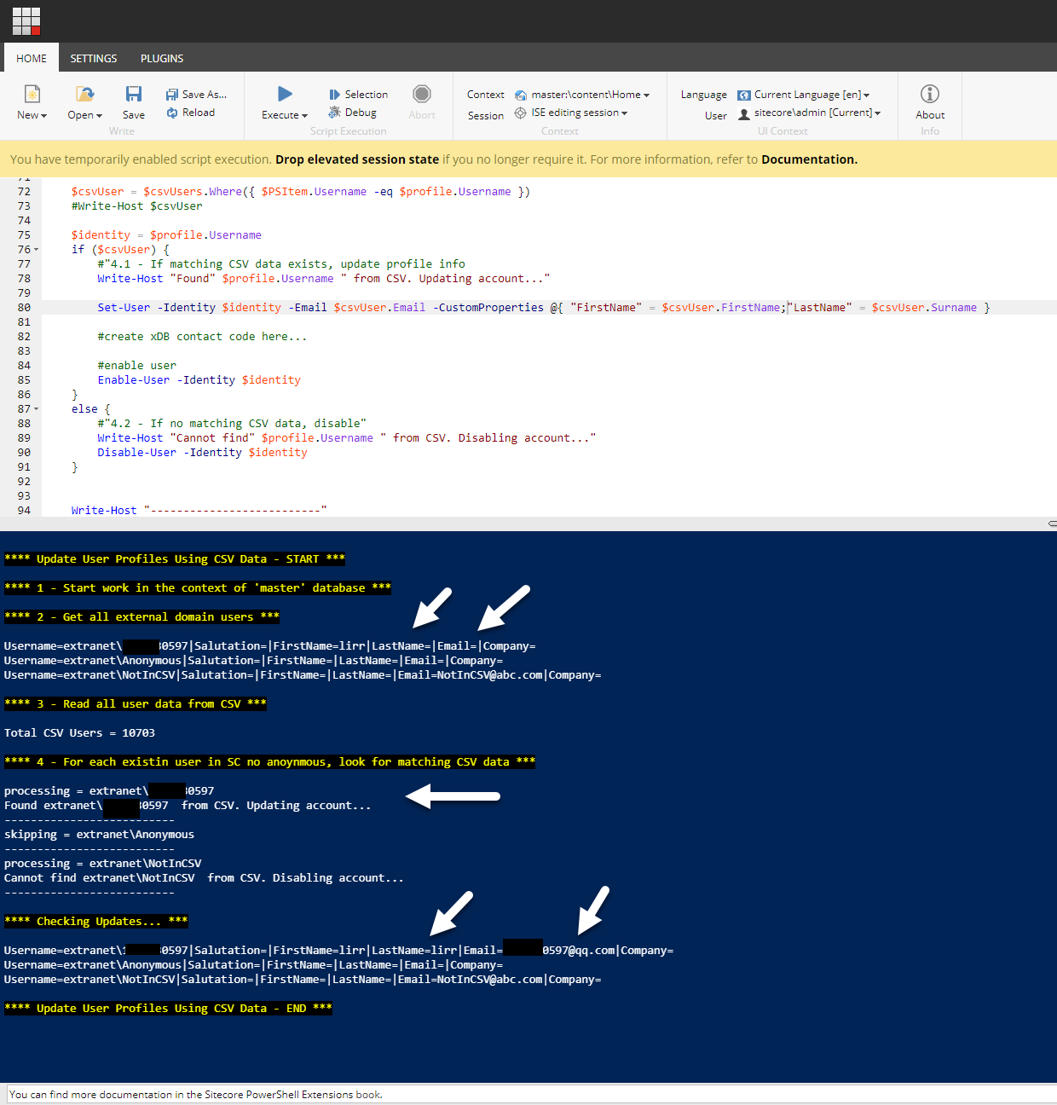Expand the Execute dropdown arrow
This screenshot has height=1105, width=1057.
(304, 116)
